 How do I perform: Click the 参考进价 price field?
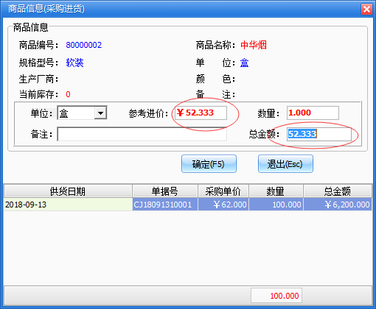tap(201, 113)
